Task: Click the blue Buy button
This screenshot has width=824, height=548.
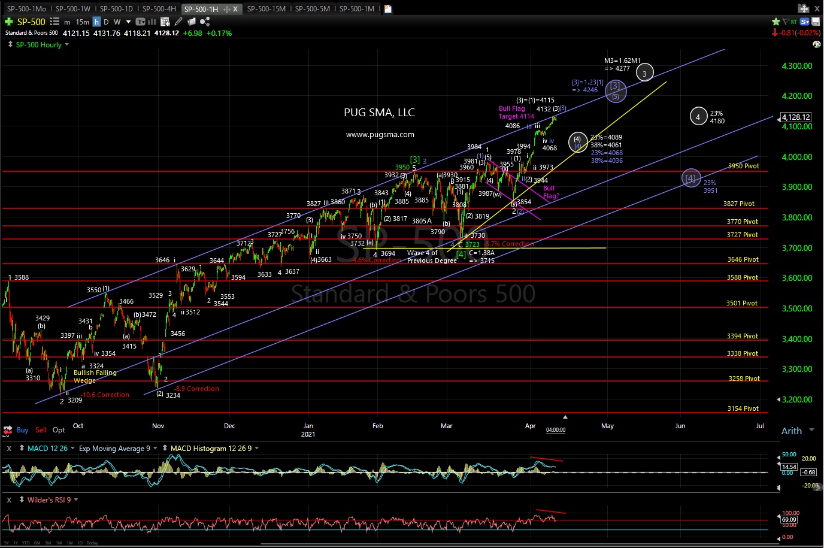Action: click(23, 430)
